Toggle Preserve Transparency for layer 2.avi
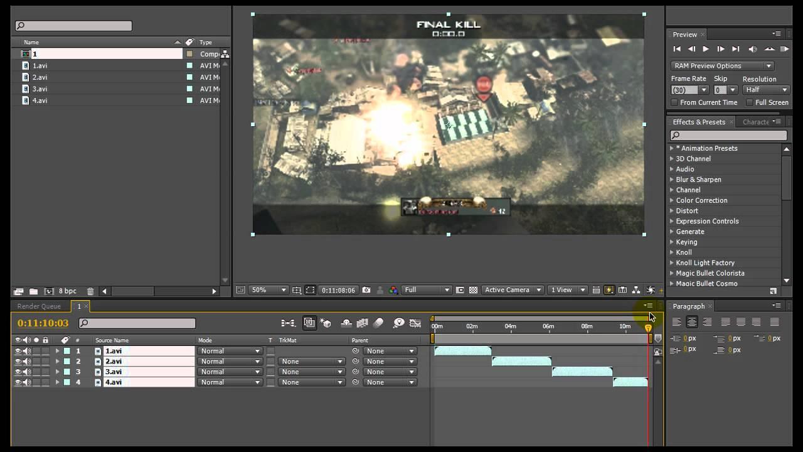 (x=271, y=362)
